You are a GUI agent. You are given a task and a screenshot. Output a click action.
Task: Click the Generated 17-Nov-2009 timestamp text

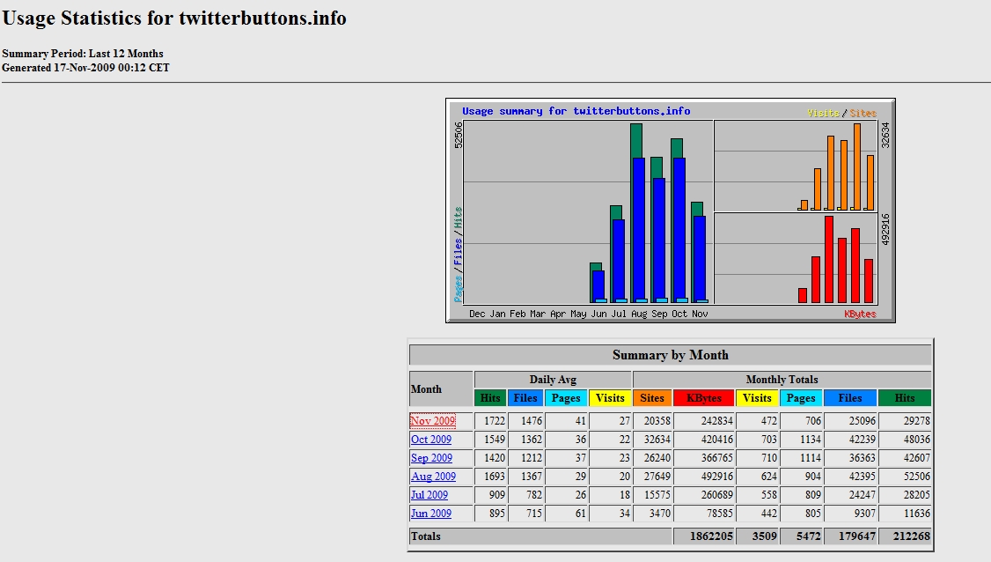[86, 68]
